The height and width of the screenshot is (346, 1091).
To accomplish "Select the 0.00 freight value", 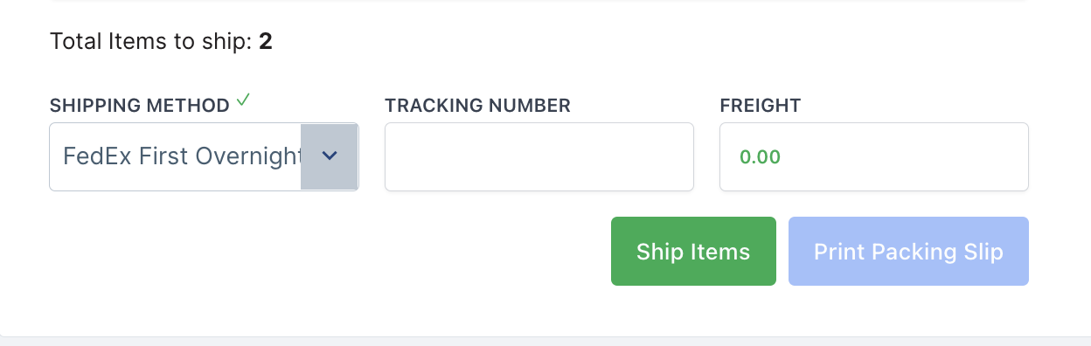I will point(760,157).
